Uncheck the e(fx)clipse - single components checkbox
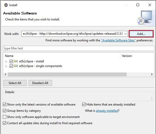156x134 pixels. tap(11, 66)
